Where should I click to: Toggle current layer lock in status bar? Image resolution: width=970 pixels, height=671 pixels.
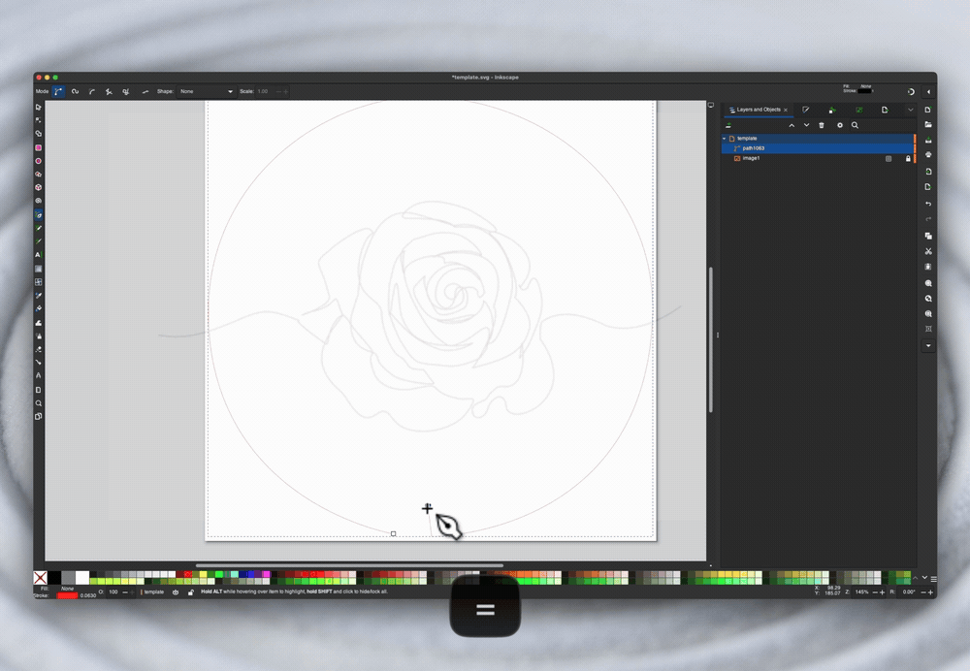(190, 592)
